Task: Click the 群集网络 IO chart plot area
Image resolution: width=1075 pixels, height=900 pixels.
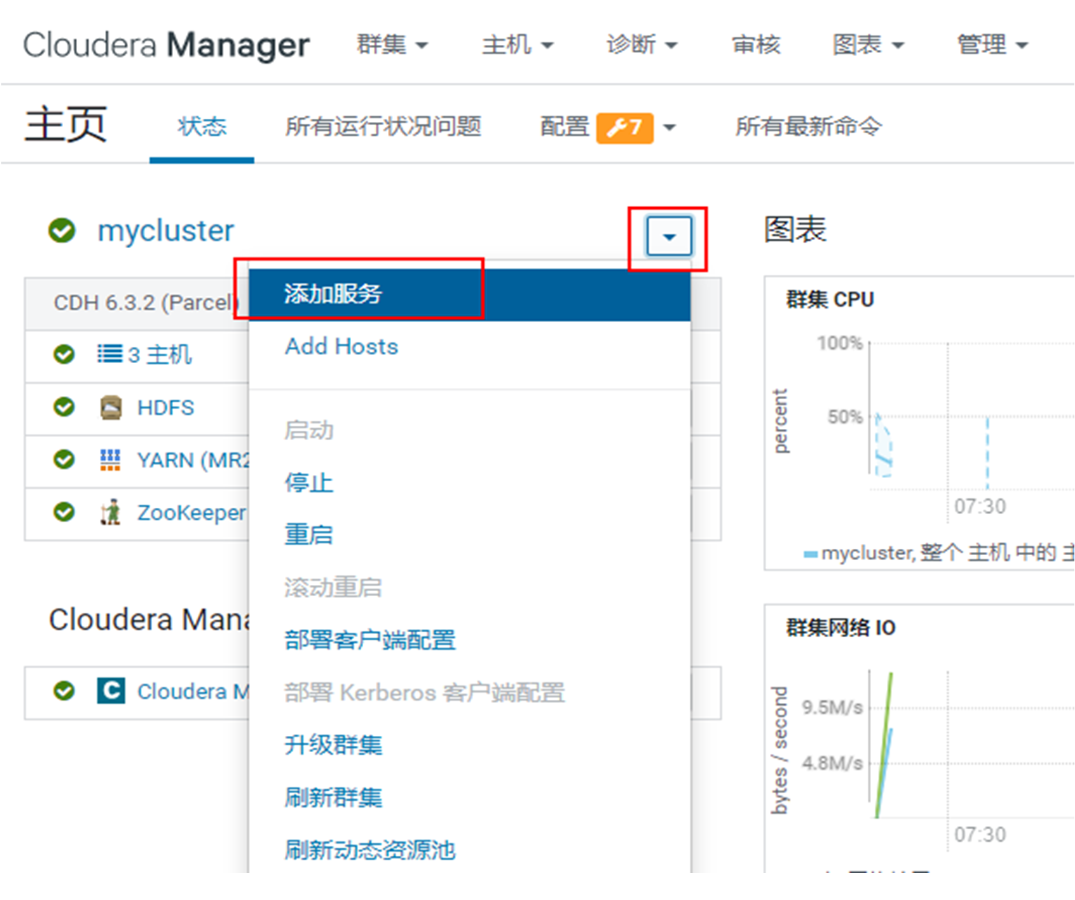Action: pyautogui.click(x=971, y=745)
